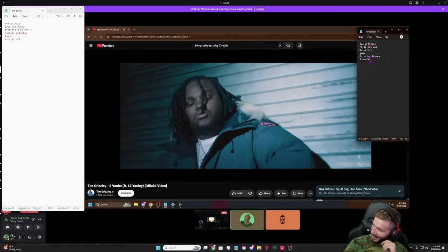Open the View menu in the left Notepad
The image size is (448, 252).
coord(25,16)
